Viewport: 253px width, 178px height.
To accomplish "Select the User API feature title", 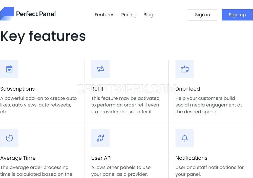I will pyautogui.click(x=101, y=158).
